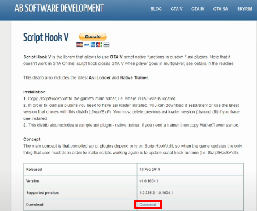The width and height of the screenshot is (257, 211).
Task: Open the GTA IV navigation item
Action: pos(198,9)
